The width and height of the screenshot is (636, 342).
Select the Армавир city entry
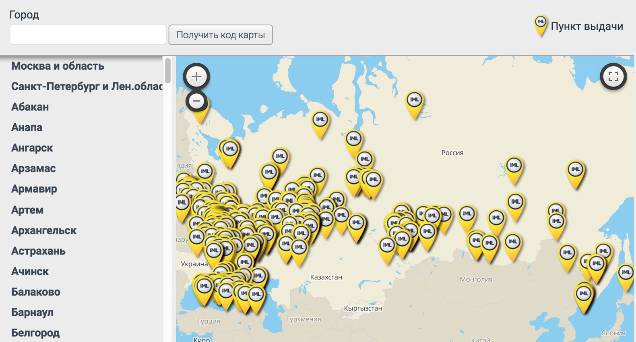coord(34,189)
